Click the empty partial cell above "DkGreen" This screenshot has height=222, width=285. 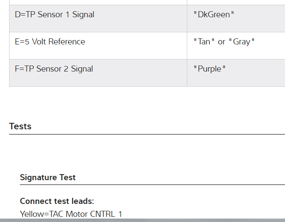pyautogui.click(x=236, y=2)
